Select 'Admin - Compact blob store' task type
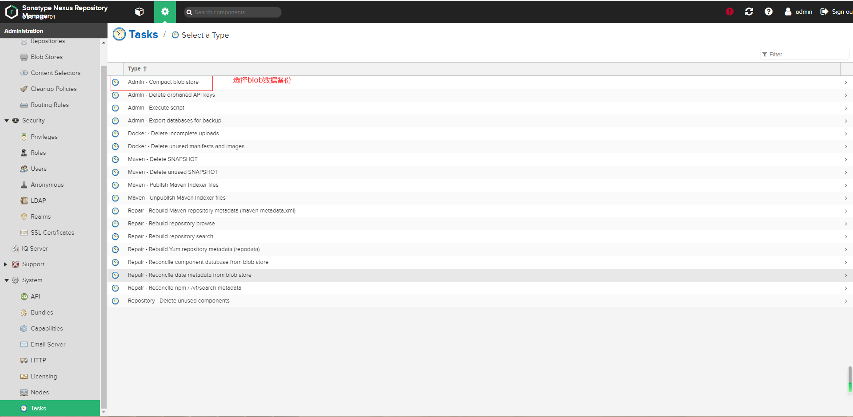The height and width of the screenshot is (417, 853). (x=480, y=82)
